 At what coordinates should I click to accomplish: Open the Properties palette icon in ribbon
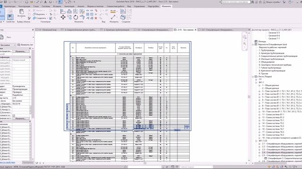pos(10,17)
